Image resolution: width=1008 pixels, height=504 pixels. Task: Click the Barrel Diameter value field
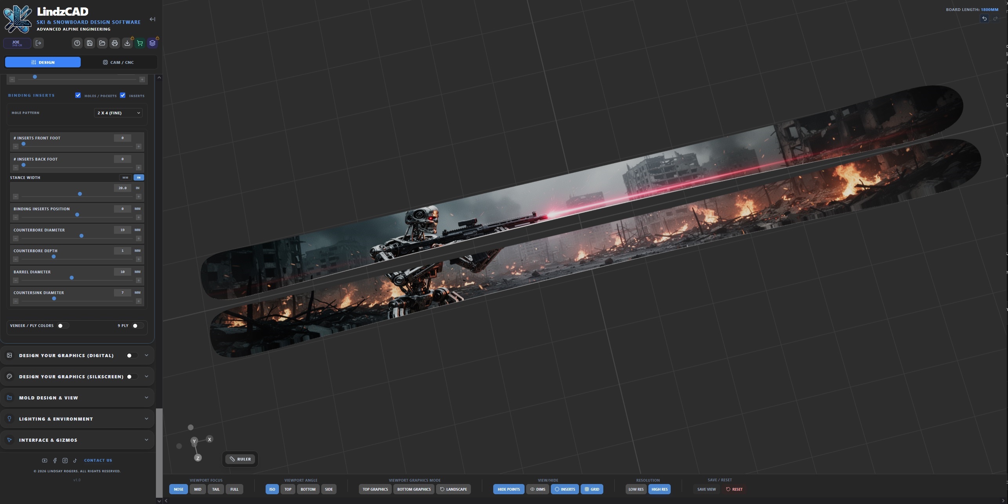pos(123,272)
